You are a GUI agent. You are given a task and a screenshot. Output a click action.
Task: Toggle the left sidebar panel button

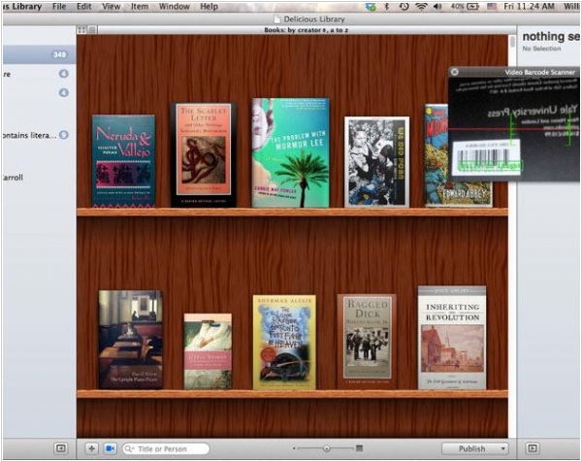[60, 448]
